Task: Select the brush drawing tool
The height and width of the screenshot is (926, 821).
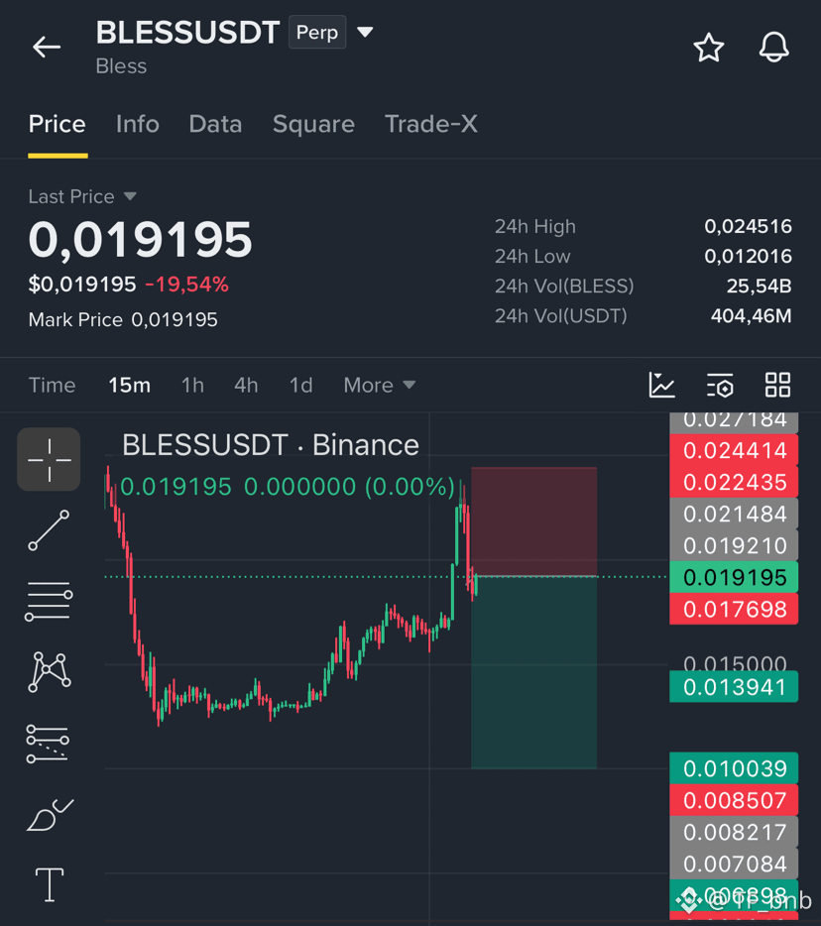Action: tap(50, 815)
